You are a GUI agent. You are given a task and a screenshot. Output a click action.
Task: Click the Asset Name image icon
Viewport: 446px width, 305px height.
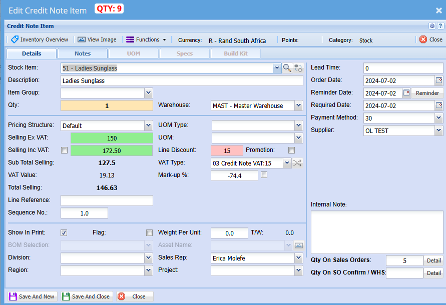coord(299,245)
